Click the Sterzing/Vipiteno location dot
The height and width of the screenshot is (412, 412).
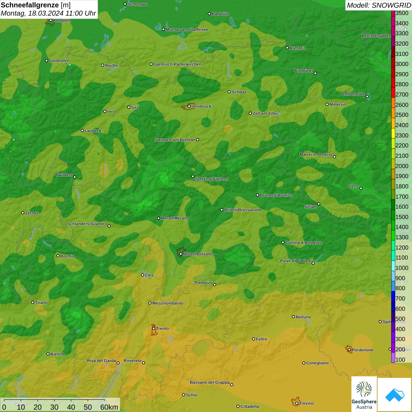tap(193, 177)
